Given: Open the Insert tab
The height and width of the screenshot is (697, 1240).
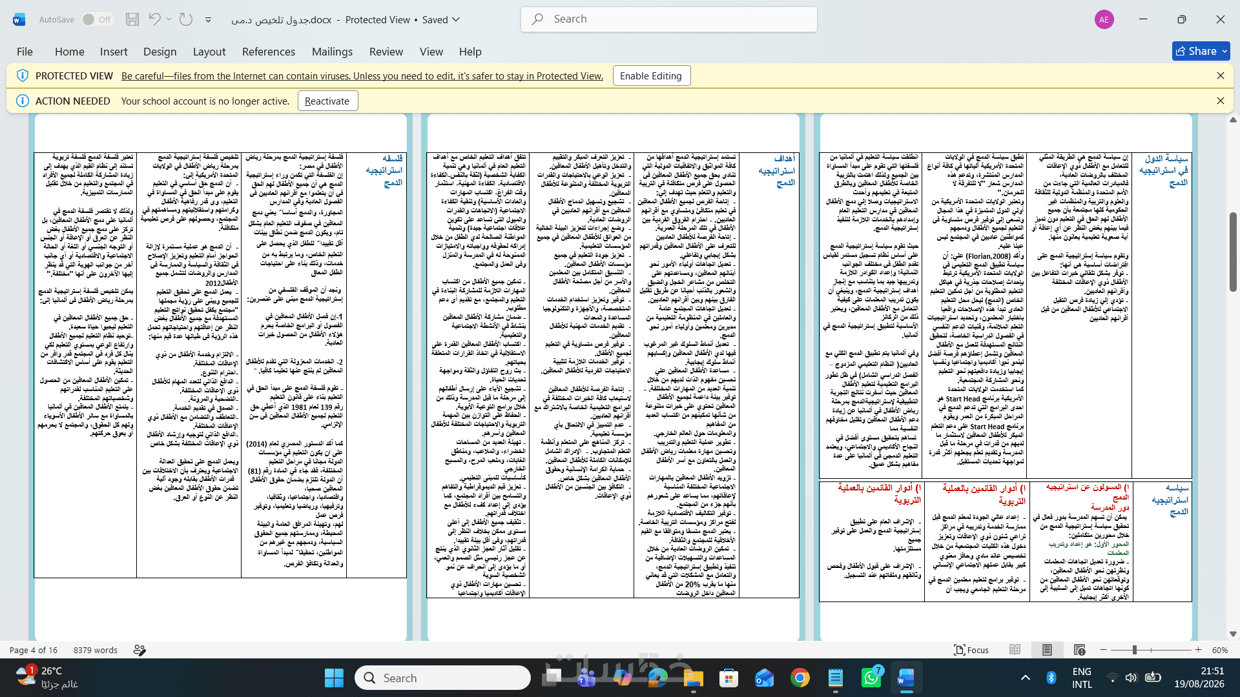Looking at the screenshot, I should click(x=114, y=52).
